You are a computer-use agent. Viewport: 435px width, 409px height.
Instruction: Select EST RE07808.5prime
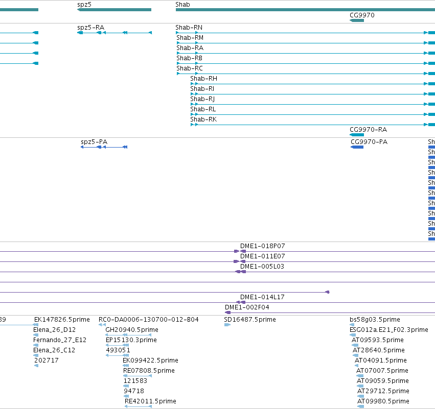149,371
